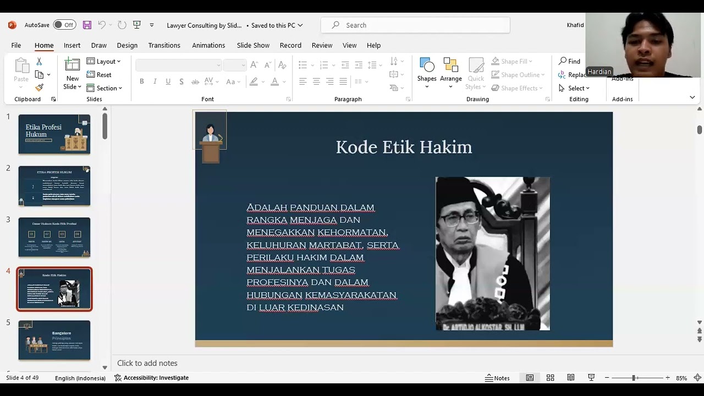Click the Increase Indent icon

pyautogui.click(x=359, y=65)
